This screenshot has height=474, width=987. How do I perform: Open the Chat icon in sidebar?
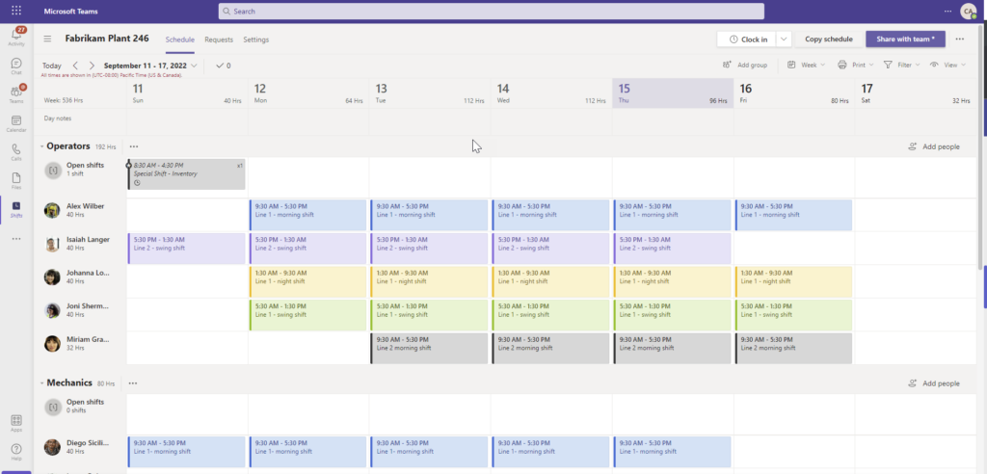tap(15, 65)
